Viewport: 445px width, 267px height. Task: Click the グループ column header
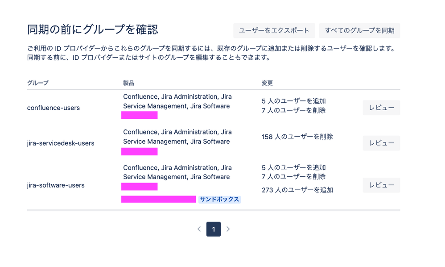[38, 83]
